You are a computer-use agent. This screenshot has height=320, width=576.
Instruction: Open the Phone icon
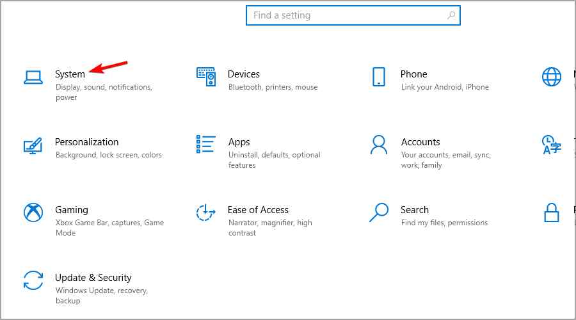(x=379, y=77)
